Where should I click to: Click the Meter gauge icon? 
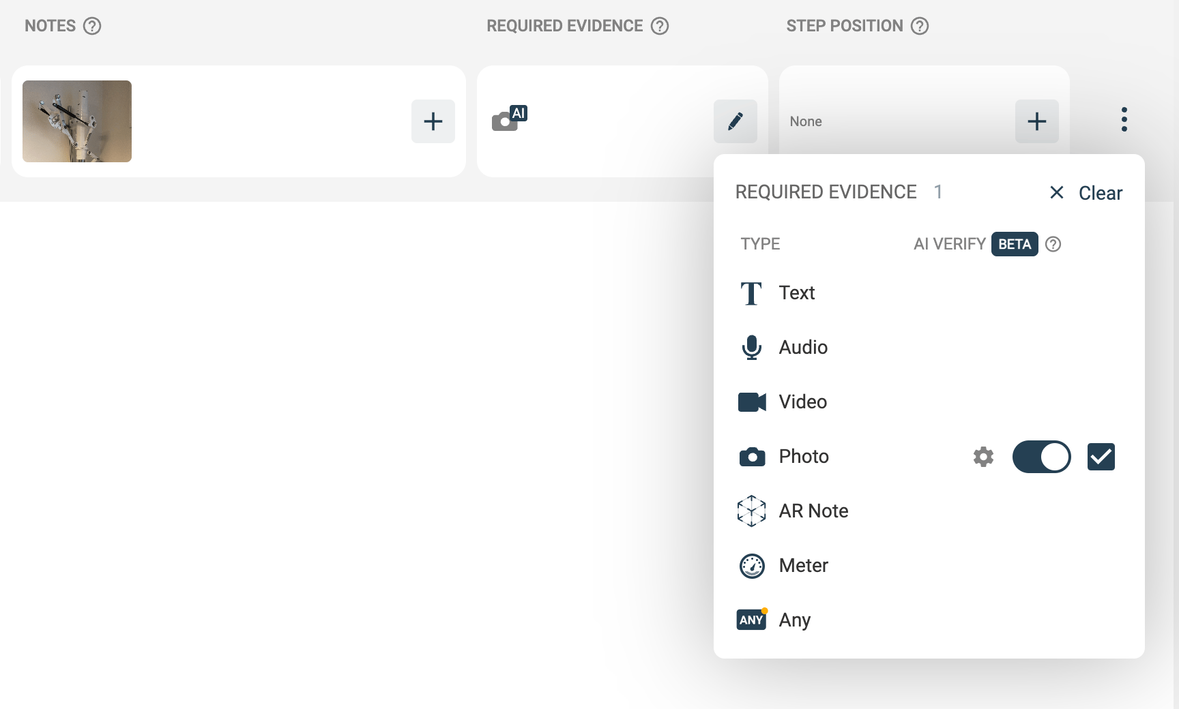click(x=752, y=566)
